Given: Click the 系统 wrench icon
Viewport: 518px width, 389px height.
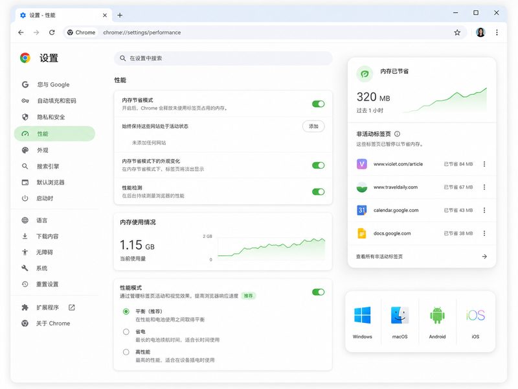Looking at the screenshot, I should click(25, 268).
